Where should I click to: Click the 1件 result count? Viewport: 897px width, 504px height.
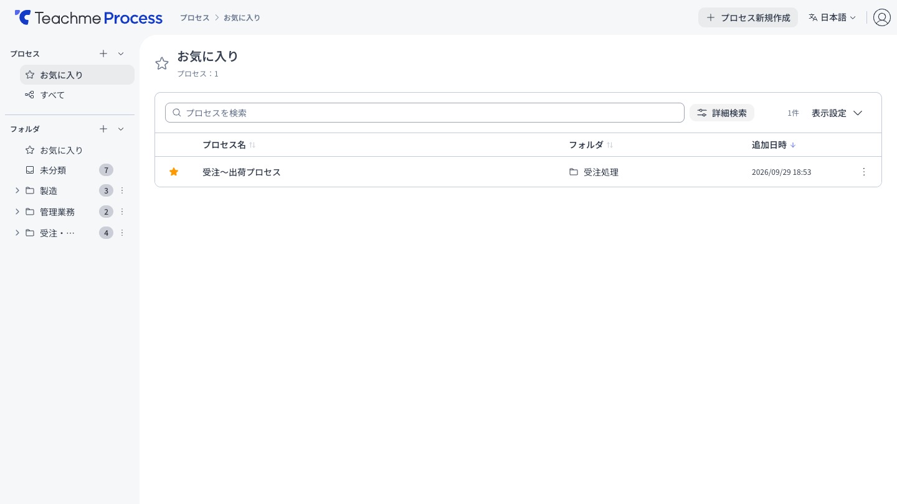793,113
